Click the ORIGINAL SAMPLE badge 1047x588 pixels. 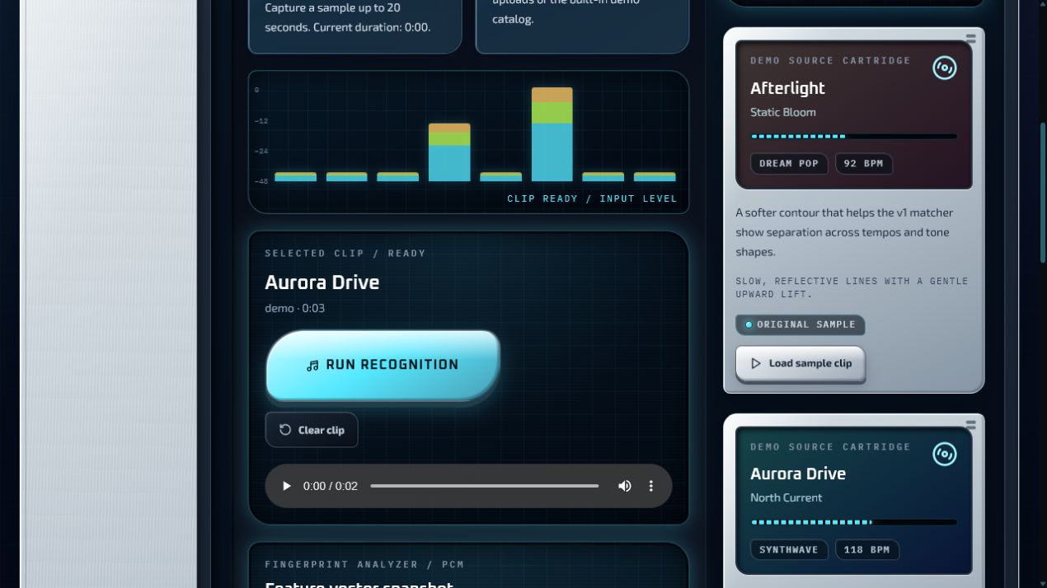[801, 324]
